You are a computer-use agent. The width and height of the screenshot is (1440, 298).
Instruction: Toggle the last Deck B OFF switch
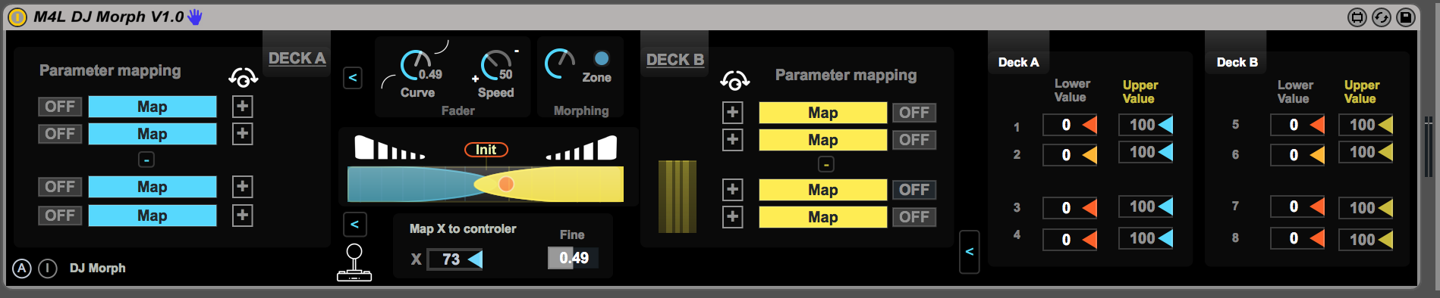point(914,217)
